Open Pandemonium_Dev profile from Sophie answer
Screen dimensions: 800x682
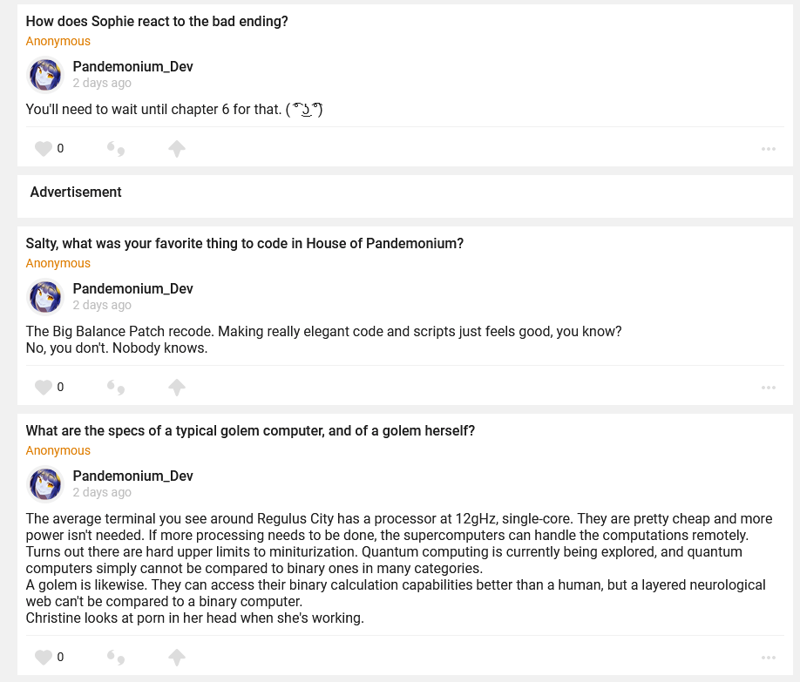[132, 67]
